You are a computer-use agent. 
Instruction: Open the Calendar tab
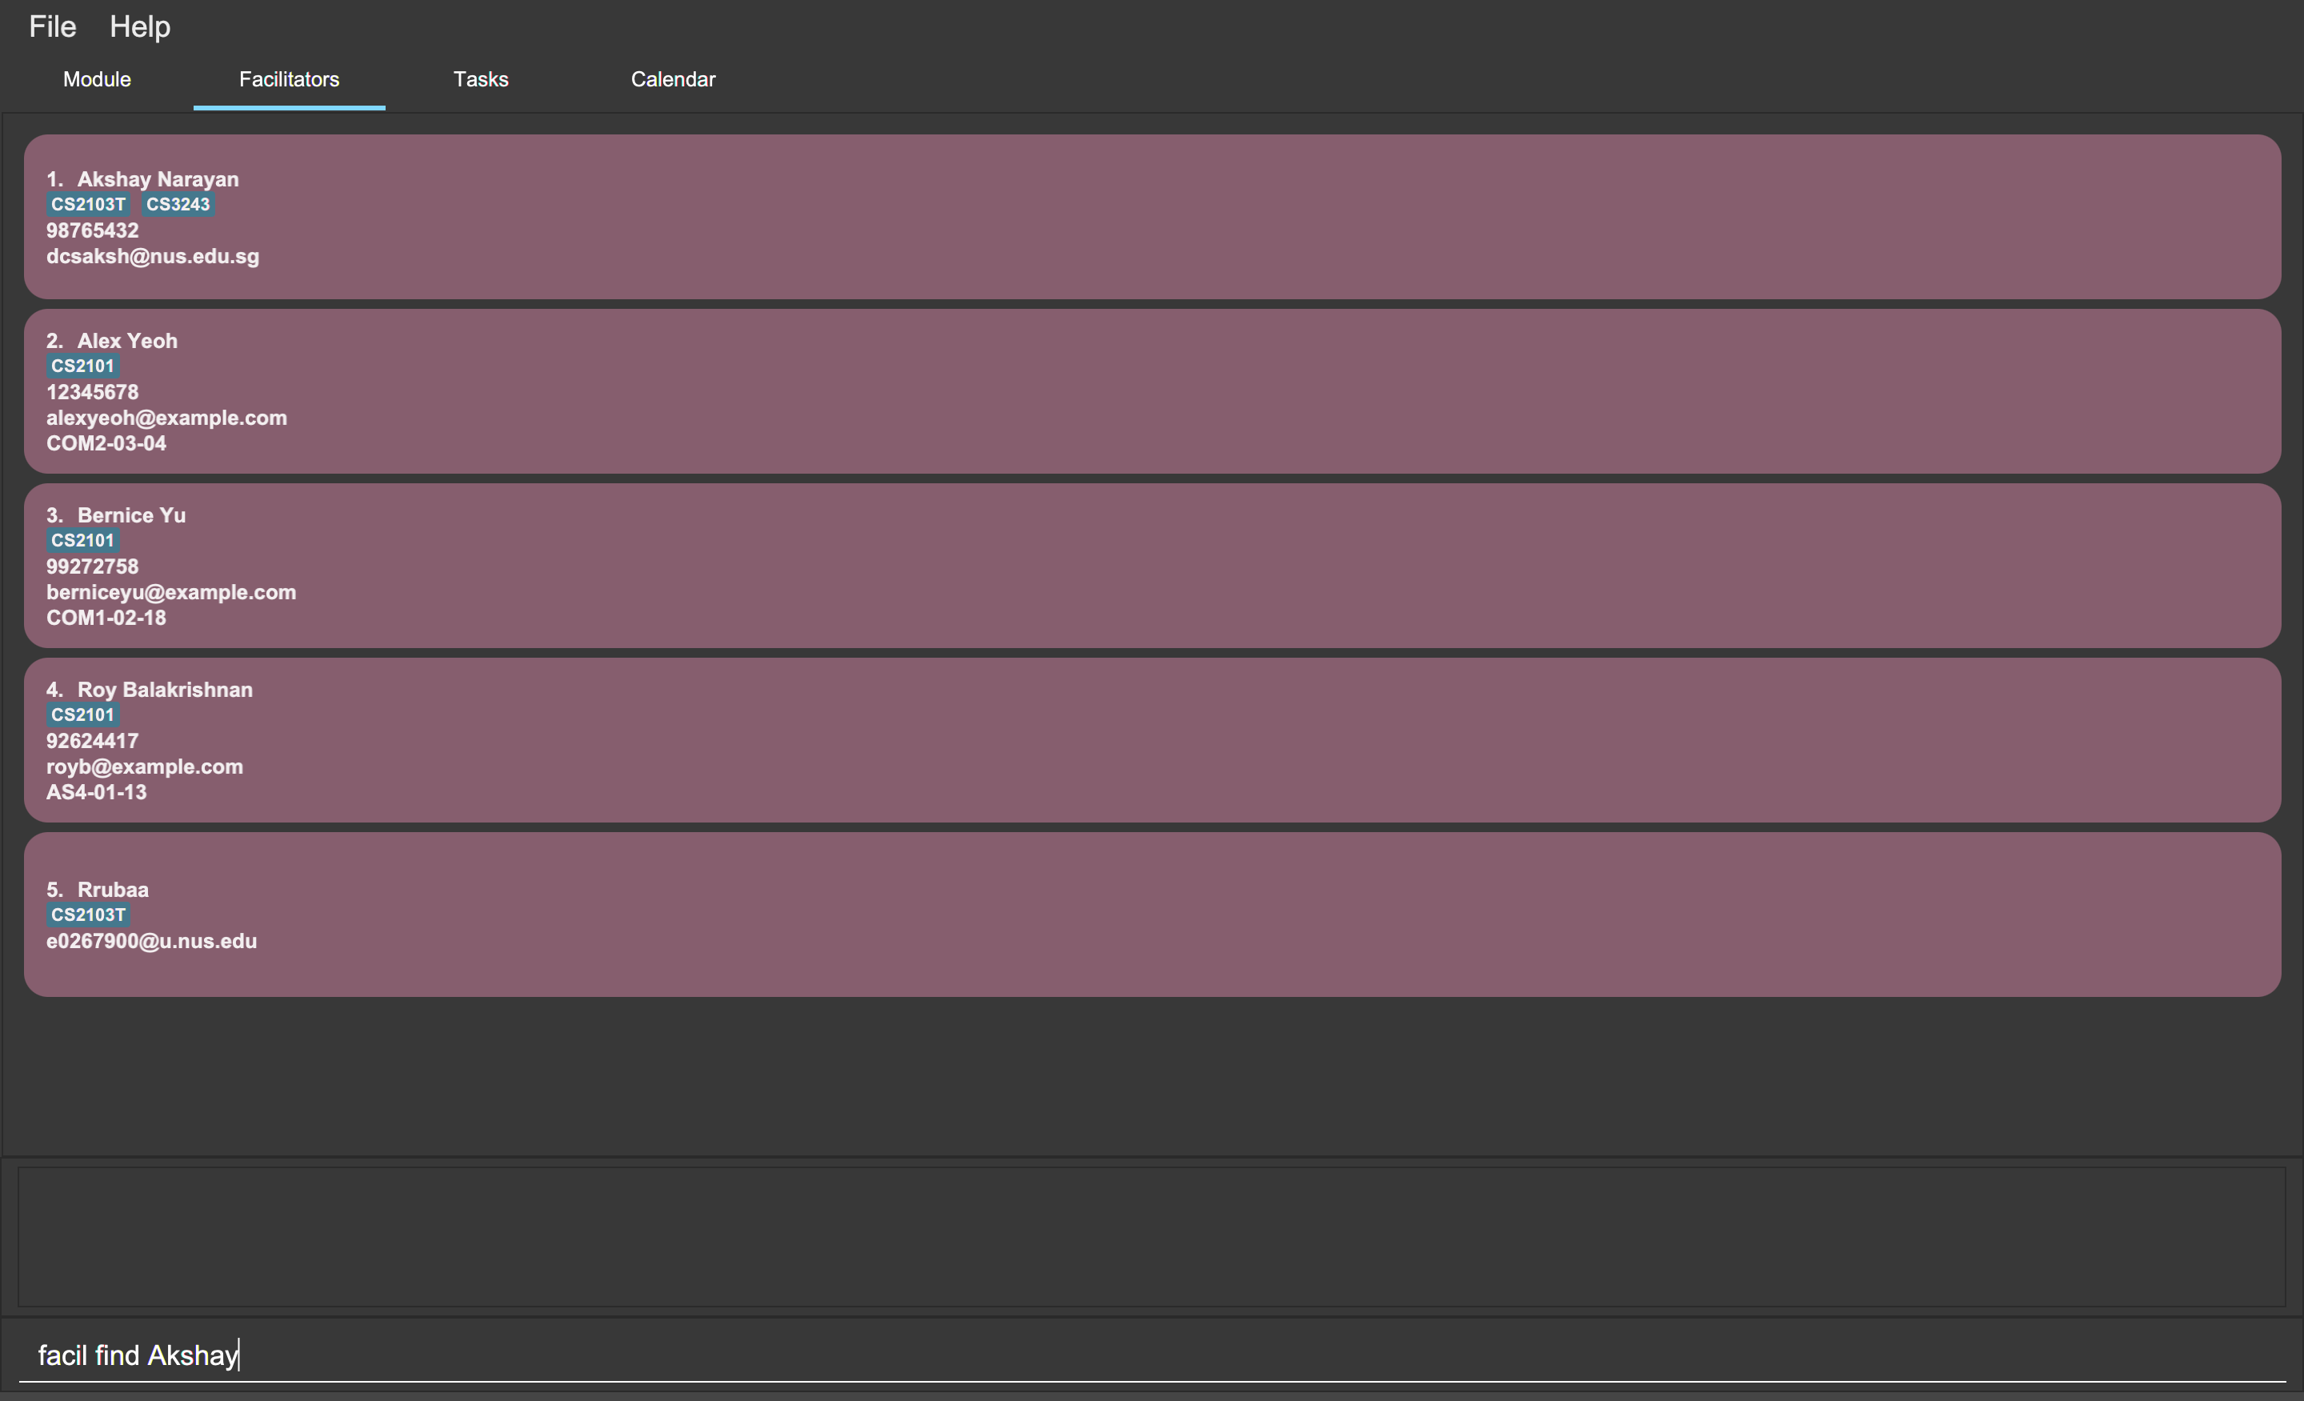pos(674,79)
